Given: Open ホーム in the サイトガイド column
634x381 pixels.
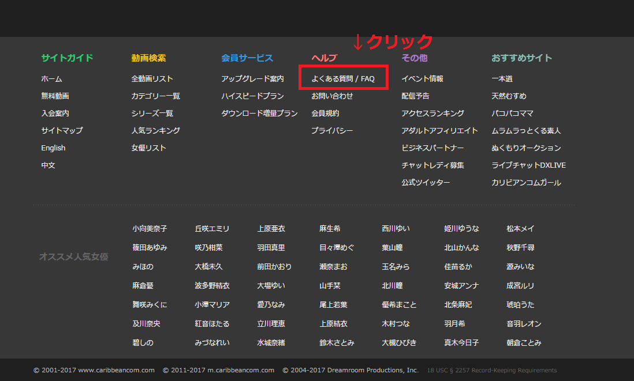Looking at the screenshot, I should pos(51,79).
